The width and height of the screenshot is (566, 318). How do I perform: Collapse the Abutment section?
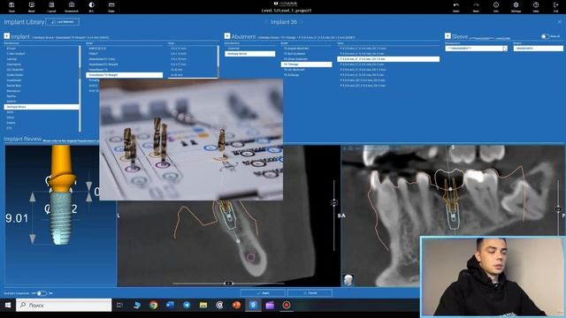pyautogui.click(x=227, y=36)
